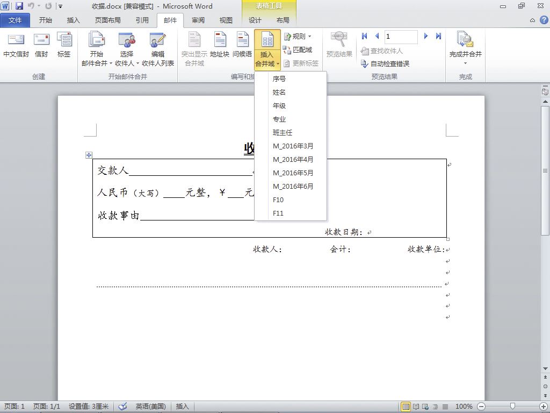Click Match Fields (匹配域)
The image size is (550, 413).
pyautogui.click(x=298, y=50)
